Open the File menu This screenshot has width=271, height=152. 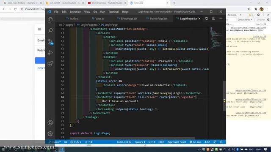(56, 12)
